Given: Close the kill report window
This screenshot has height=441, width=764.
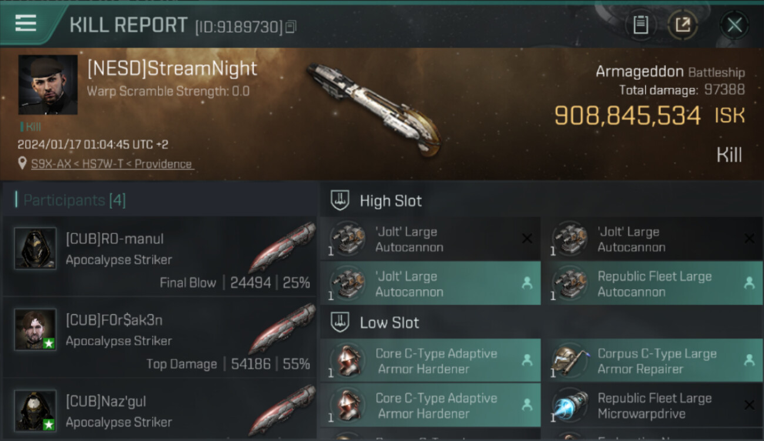Looking at the screenshot, I should point(735,25).
